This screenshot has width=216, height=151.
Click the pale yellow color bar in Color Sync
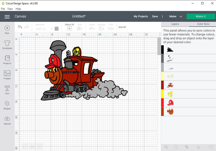tap(162, 76)
